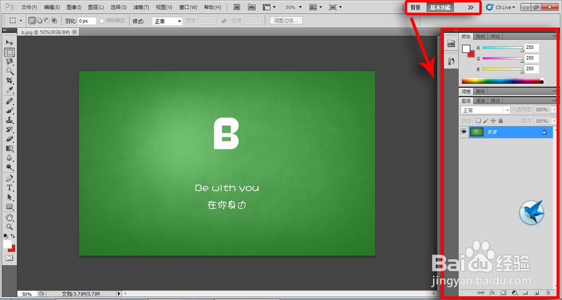562x300 pixels.
Task: Open the 图像(I) menu
Action: (x=74, y=7)
